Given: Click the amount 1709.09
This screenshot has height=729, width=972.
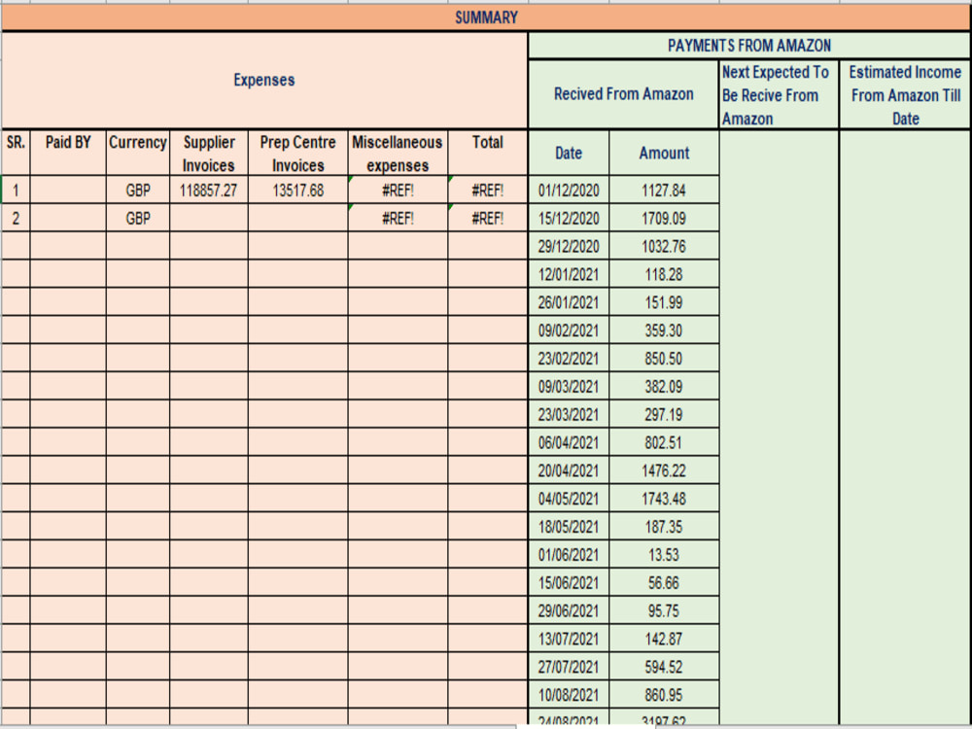Looking at the screenshot, I should tap(664, 218).
